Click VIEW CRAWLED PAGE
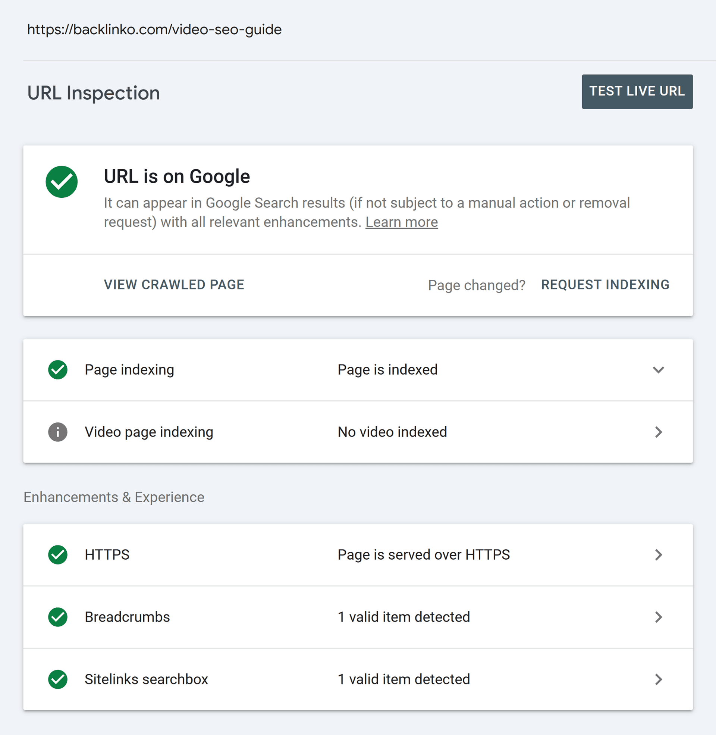 coord(174,285)
